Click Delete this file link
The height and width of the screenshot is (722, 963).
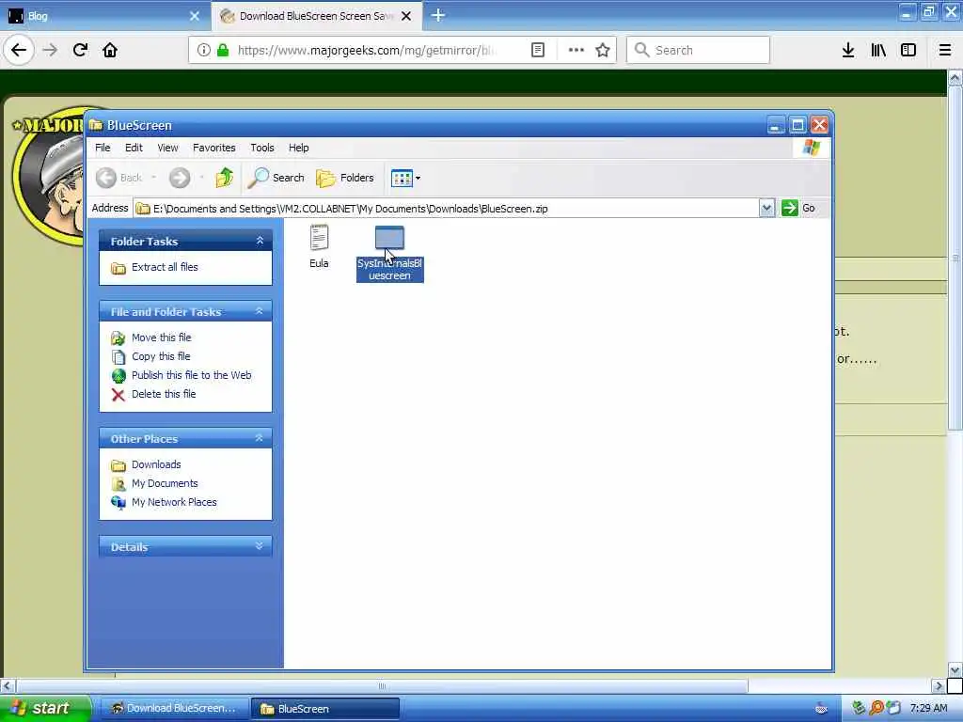[164, 394]
